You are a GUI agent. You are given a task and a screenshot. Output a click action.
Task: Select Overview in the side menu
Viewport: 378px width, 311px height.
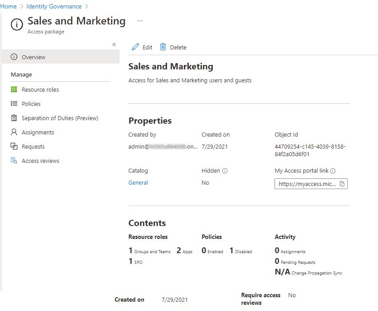tap(33, 57)
